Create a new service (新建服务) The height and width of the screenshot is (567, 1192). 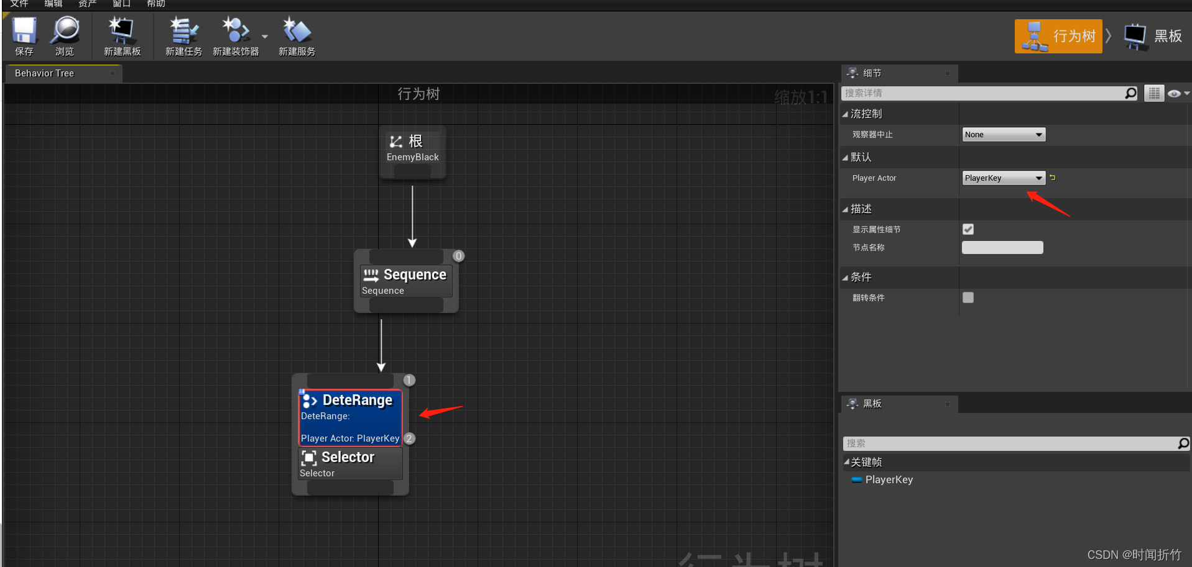(x=297, y=37)
